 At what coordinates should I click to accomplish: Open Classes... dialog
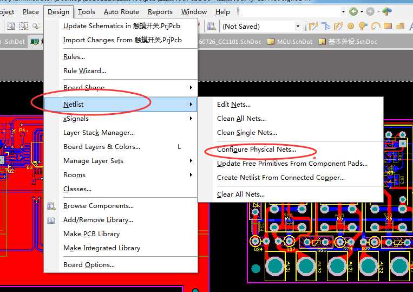coord(77,189)
